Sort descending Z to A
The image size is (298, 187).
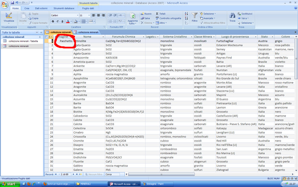(186, 18)
